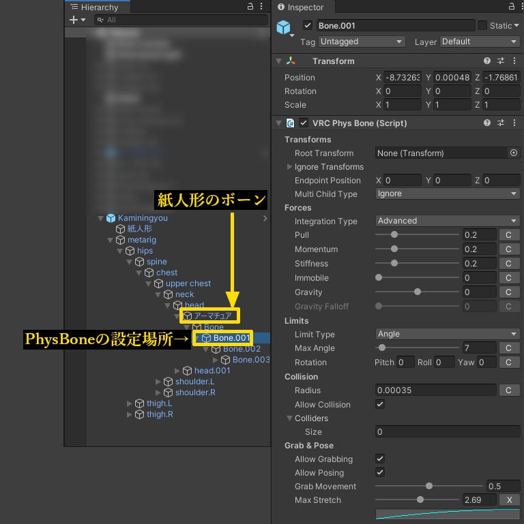
Task: Open Transform component presets icon
Action: click(x=501, y=61)
